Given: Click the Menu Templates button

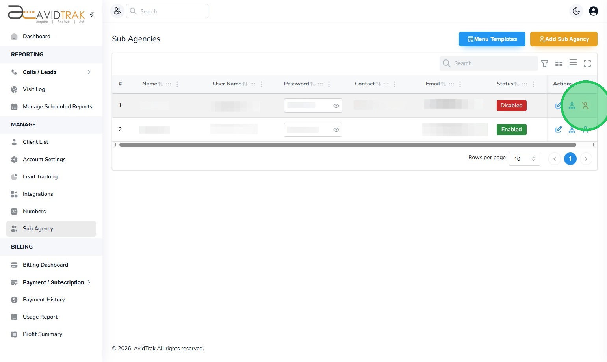Looking at the screenshot, I should point(492,39).
